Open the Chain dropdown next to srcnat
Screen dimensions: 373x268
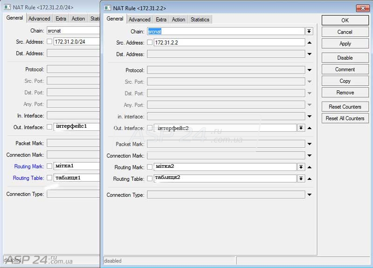pos(309,31)
